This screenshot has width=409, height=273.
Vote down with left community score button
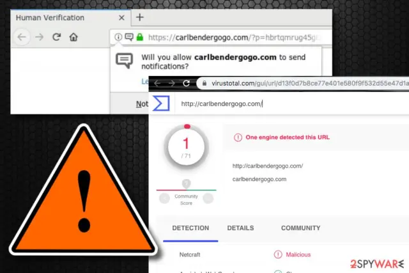165,199
